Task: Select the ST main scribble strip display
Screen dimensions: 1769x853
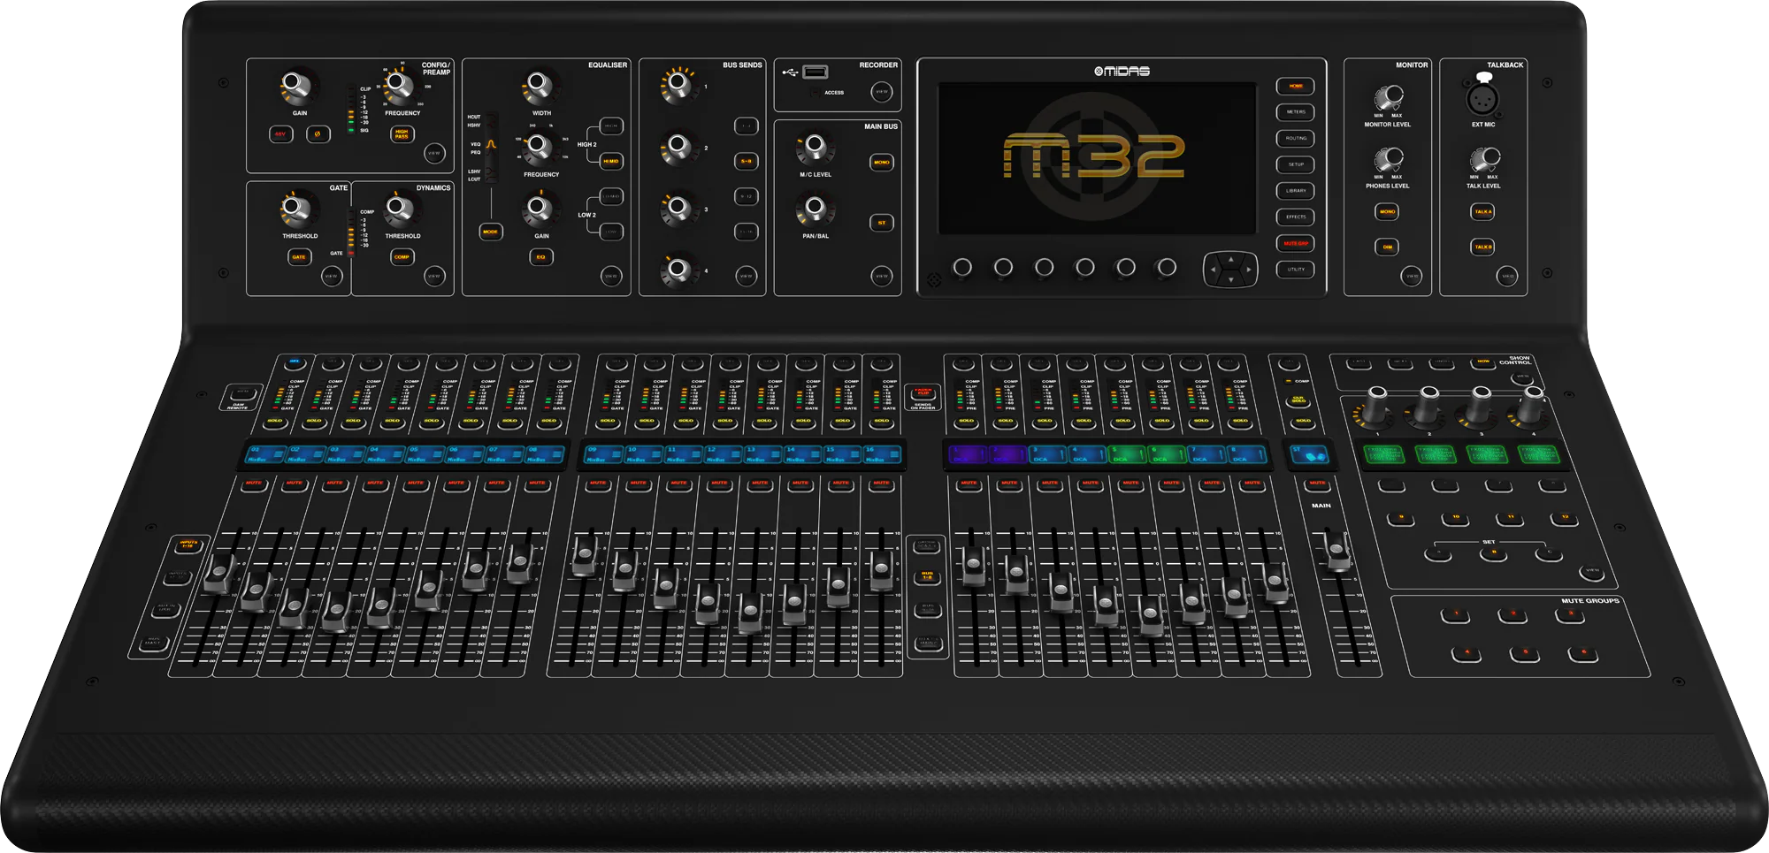Action: pyautogui.click(x=1310, y=454)
